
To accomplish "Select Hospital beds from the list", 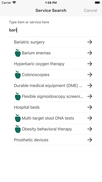I will click(x=55, y=107).
